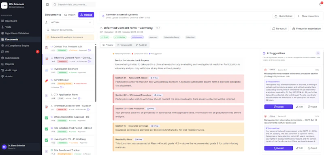Click Re-run AI button

(279, 29)
